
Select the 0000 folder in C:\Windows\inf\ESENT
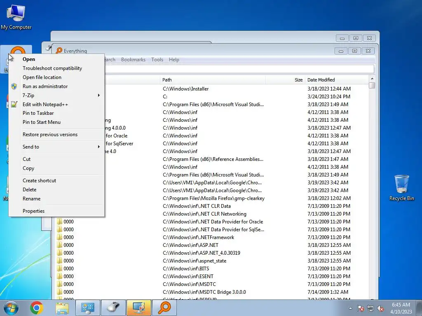coord(68,276)
